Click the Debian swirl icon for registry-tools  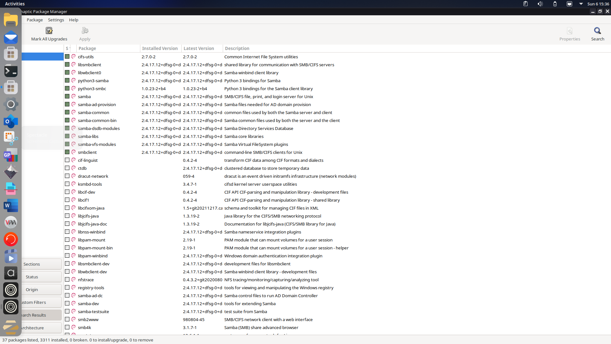click(x=74, y=287)
